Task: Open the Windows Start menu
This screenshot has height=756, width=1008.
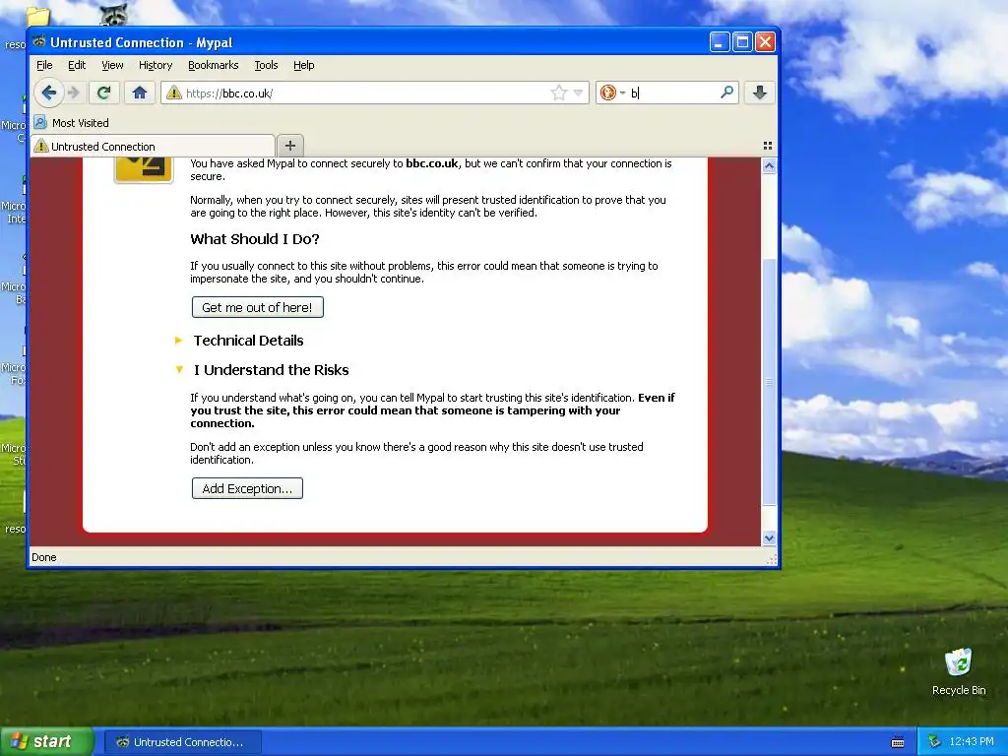Action: 47,741
